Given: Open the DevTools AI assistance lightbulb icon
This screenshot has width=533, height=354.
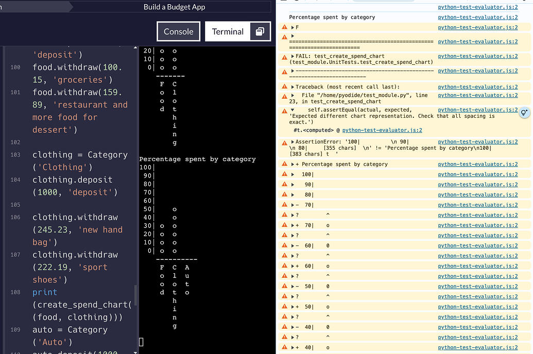Looking at the screenshot, I should pos(524,113).
